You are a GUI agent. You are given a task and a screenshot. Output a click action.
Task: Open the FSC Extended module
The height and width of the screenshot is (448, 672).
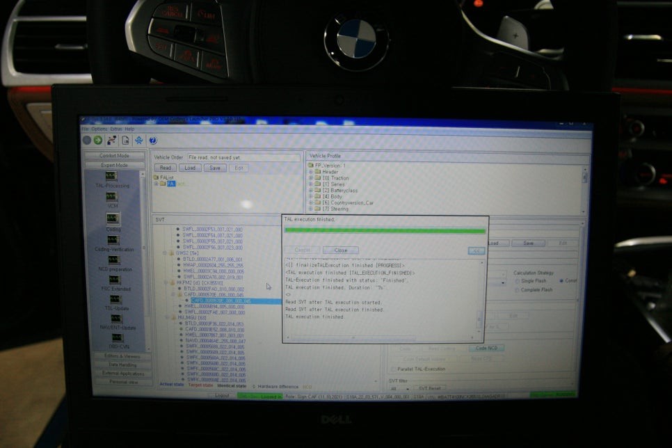(x=113, y=280)
